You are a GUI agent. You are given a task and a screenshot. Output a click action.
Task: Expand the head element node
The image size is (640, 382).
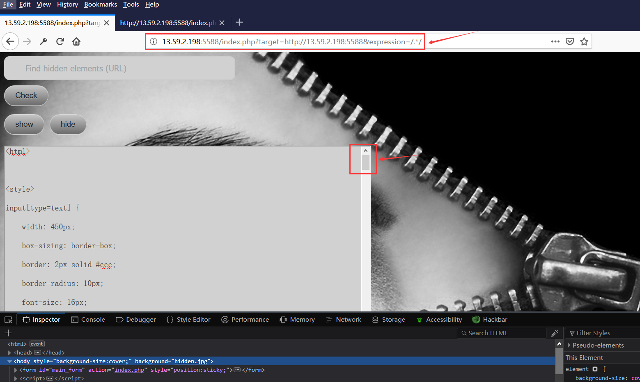[9, 353]
